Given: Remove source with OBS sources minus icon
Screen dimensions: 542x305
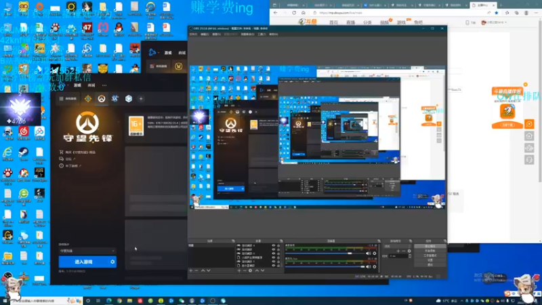Looking at the screenshot, I should coord(245,270).
